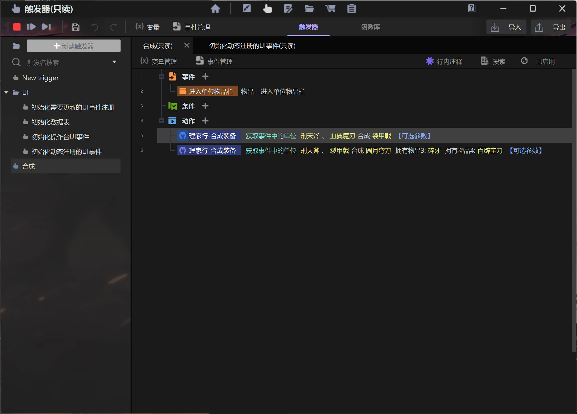Add a new condition with plus

[205, 106]
